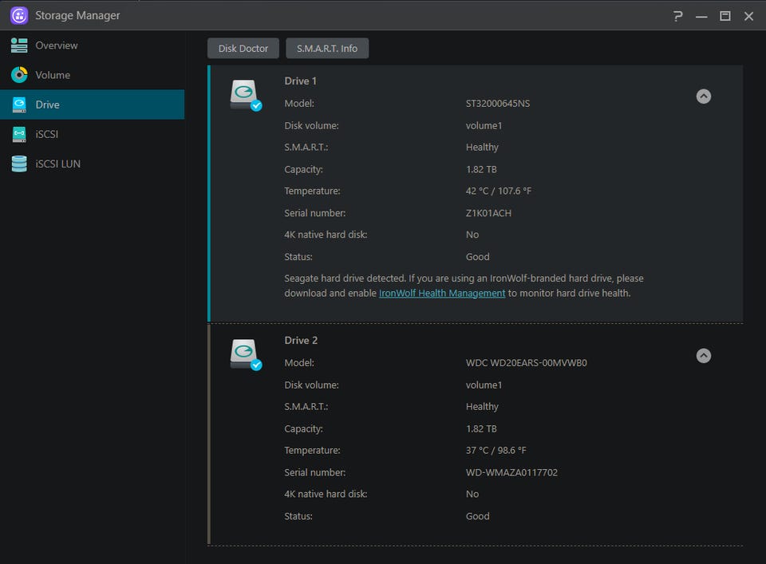Click the Drive 1 hard disk icon

tap(245, 94)
